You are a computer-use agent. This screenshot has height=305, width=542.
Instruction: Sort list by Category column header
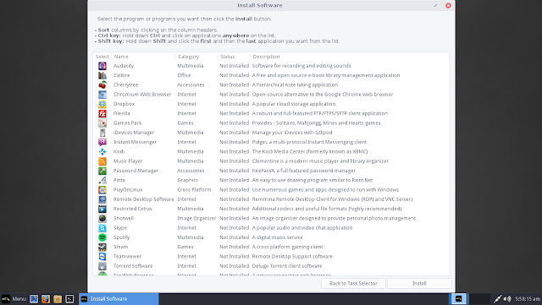[x=188, y=57]
